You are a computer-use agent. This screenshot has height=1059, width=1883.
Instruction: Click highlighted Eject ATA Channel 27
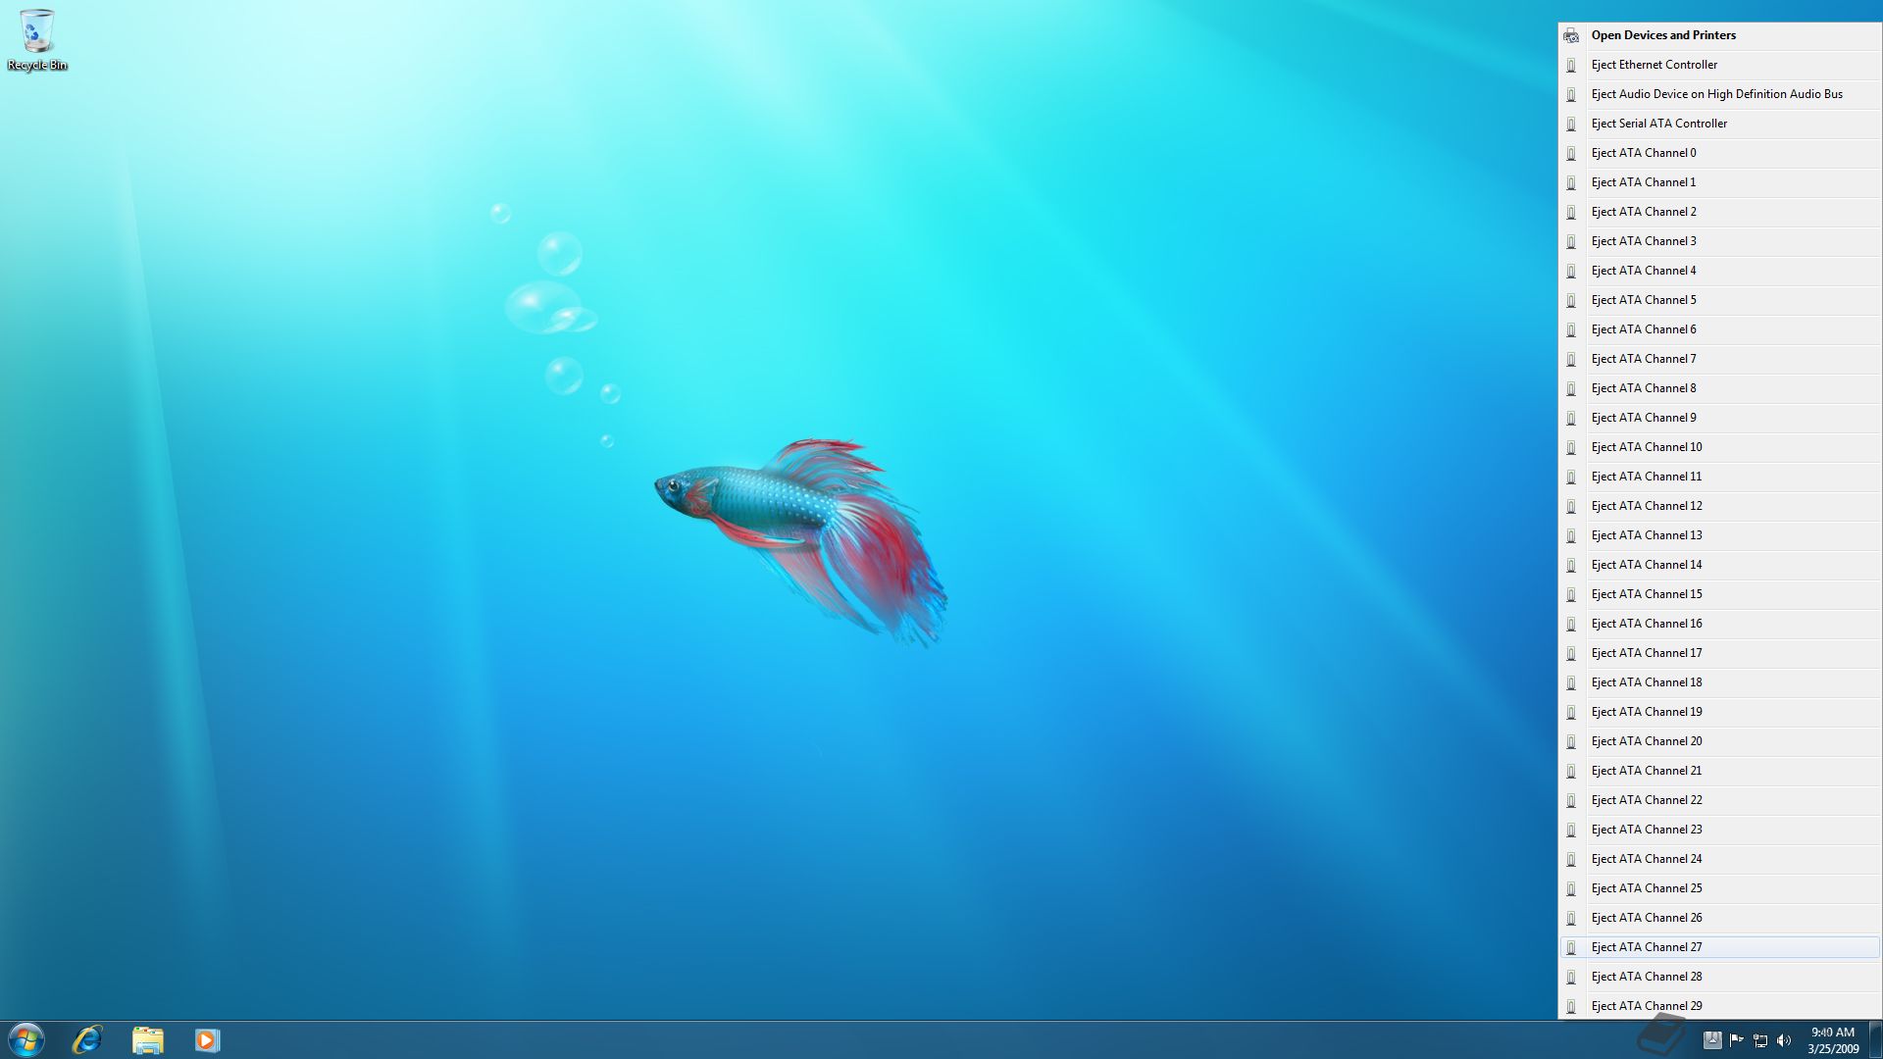tap(1719, 947)
